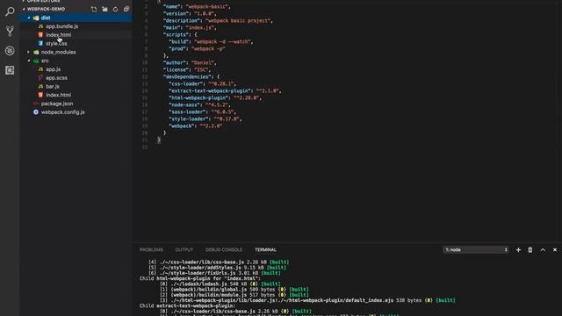Open the terminal selector dropdown '1: node'
Image resolution: width=562 pixels, height=316 pixels.
click(476, 249)
